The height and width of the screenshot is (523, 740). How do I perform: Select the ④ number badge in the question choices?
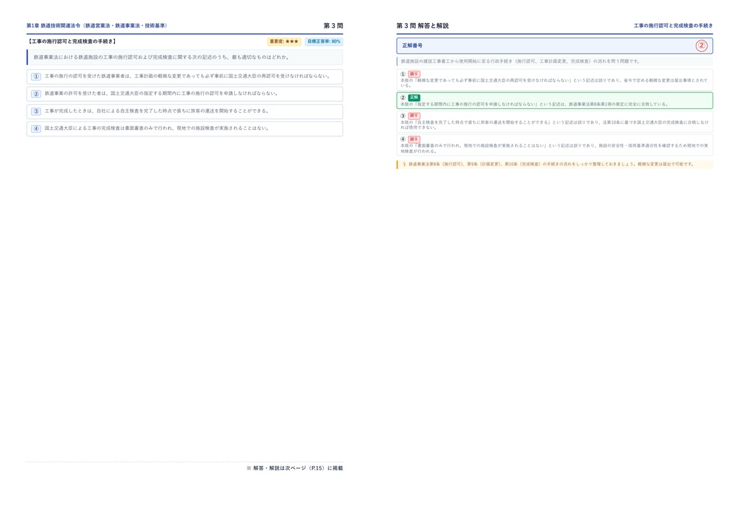click(x=36, y=129)
